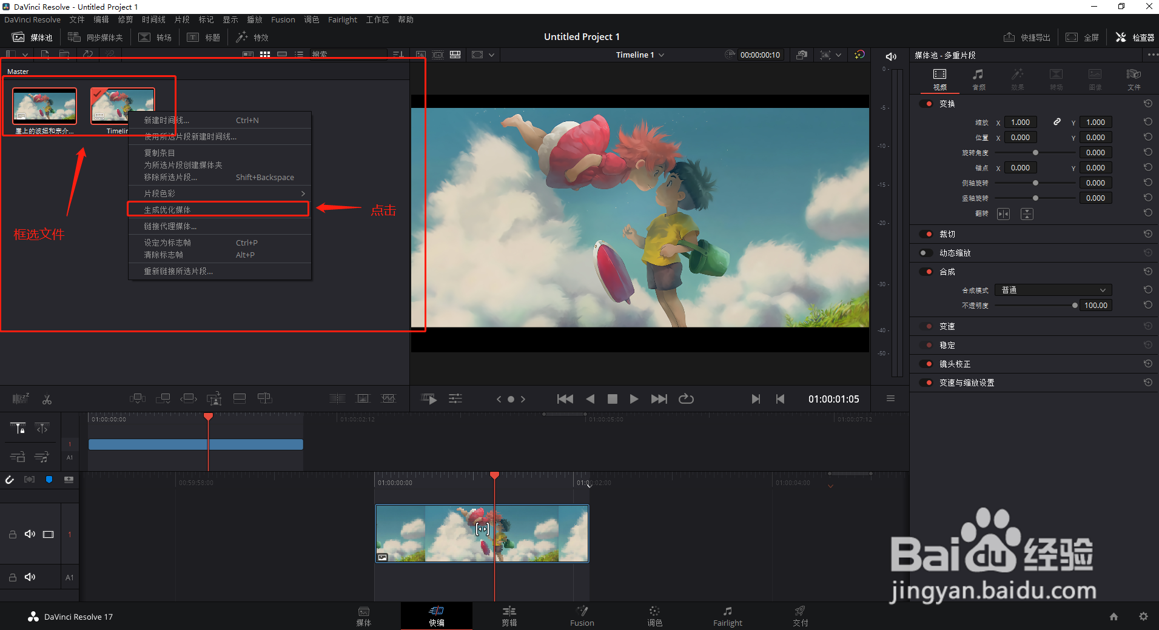Adjust the 旋转角度 slider
Image resolution: width=1159 pixels, height=630 pixels.
[1035, 153]
